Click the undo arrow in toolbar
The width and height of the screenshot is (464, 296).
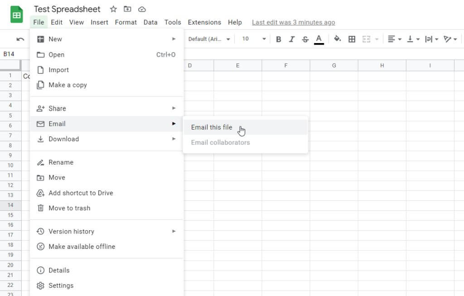pyautogui.click(x=20, y=39)
